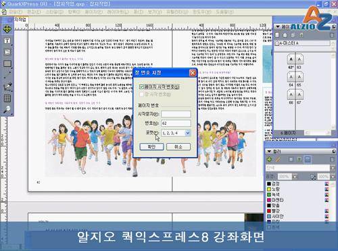This screenshot has height=251, width=338.
Task: Select the Line tool
Action: (x=7, y=75)
